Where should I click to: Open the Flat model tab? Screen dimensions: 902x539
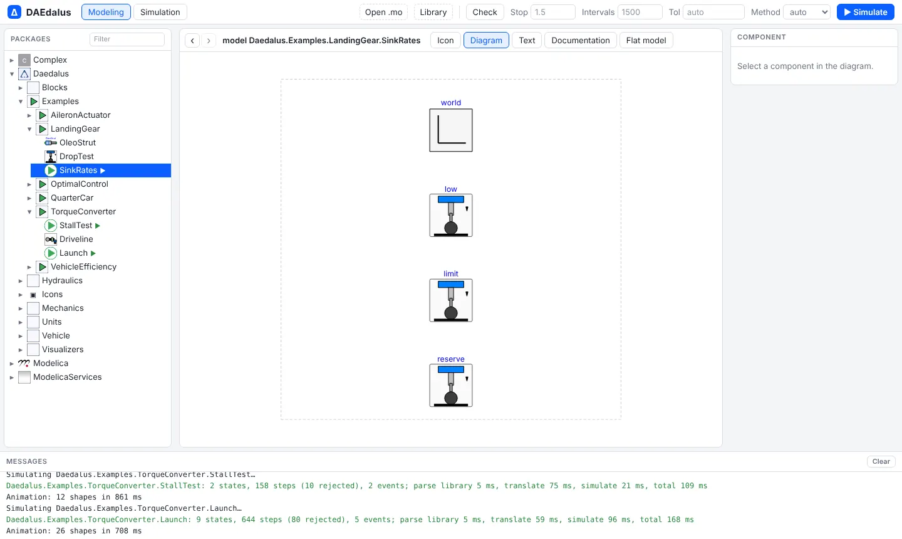click(646, 40)
